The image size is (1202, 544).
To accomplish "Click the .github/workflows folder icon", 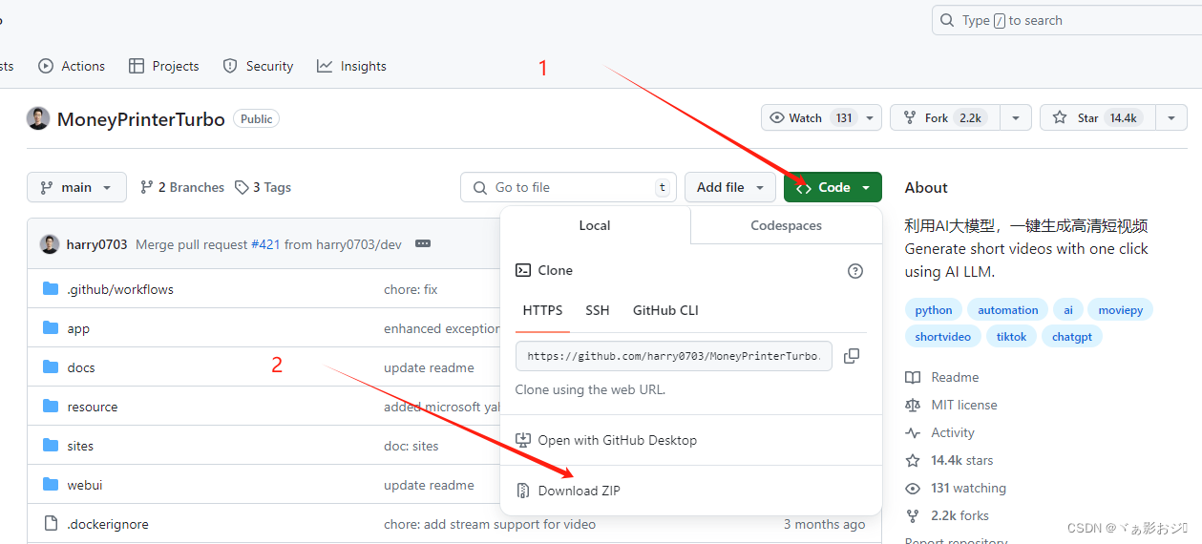I will [51, 289].
